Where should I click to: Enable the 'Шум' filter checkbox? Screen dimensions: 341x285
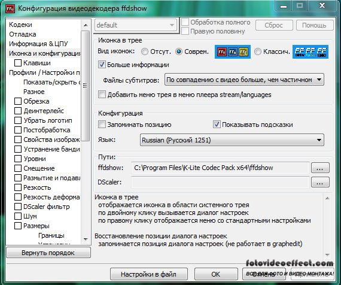point(18,216)
